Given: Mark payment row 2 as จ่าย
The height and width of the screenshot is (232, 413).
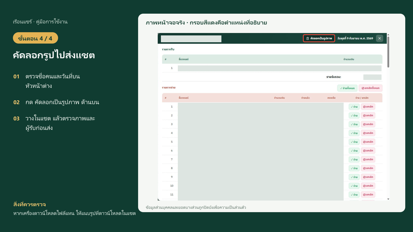Looking at the screenshot, I should pyautogui.click(x=354, y=115).
